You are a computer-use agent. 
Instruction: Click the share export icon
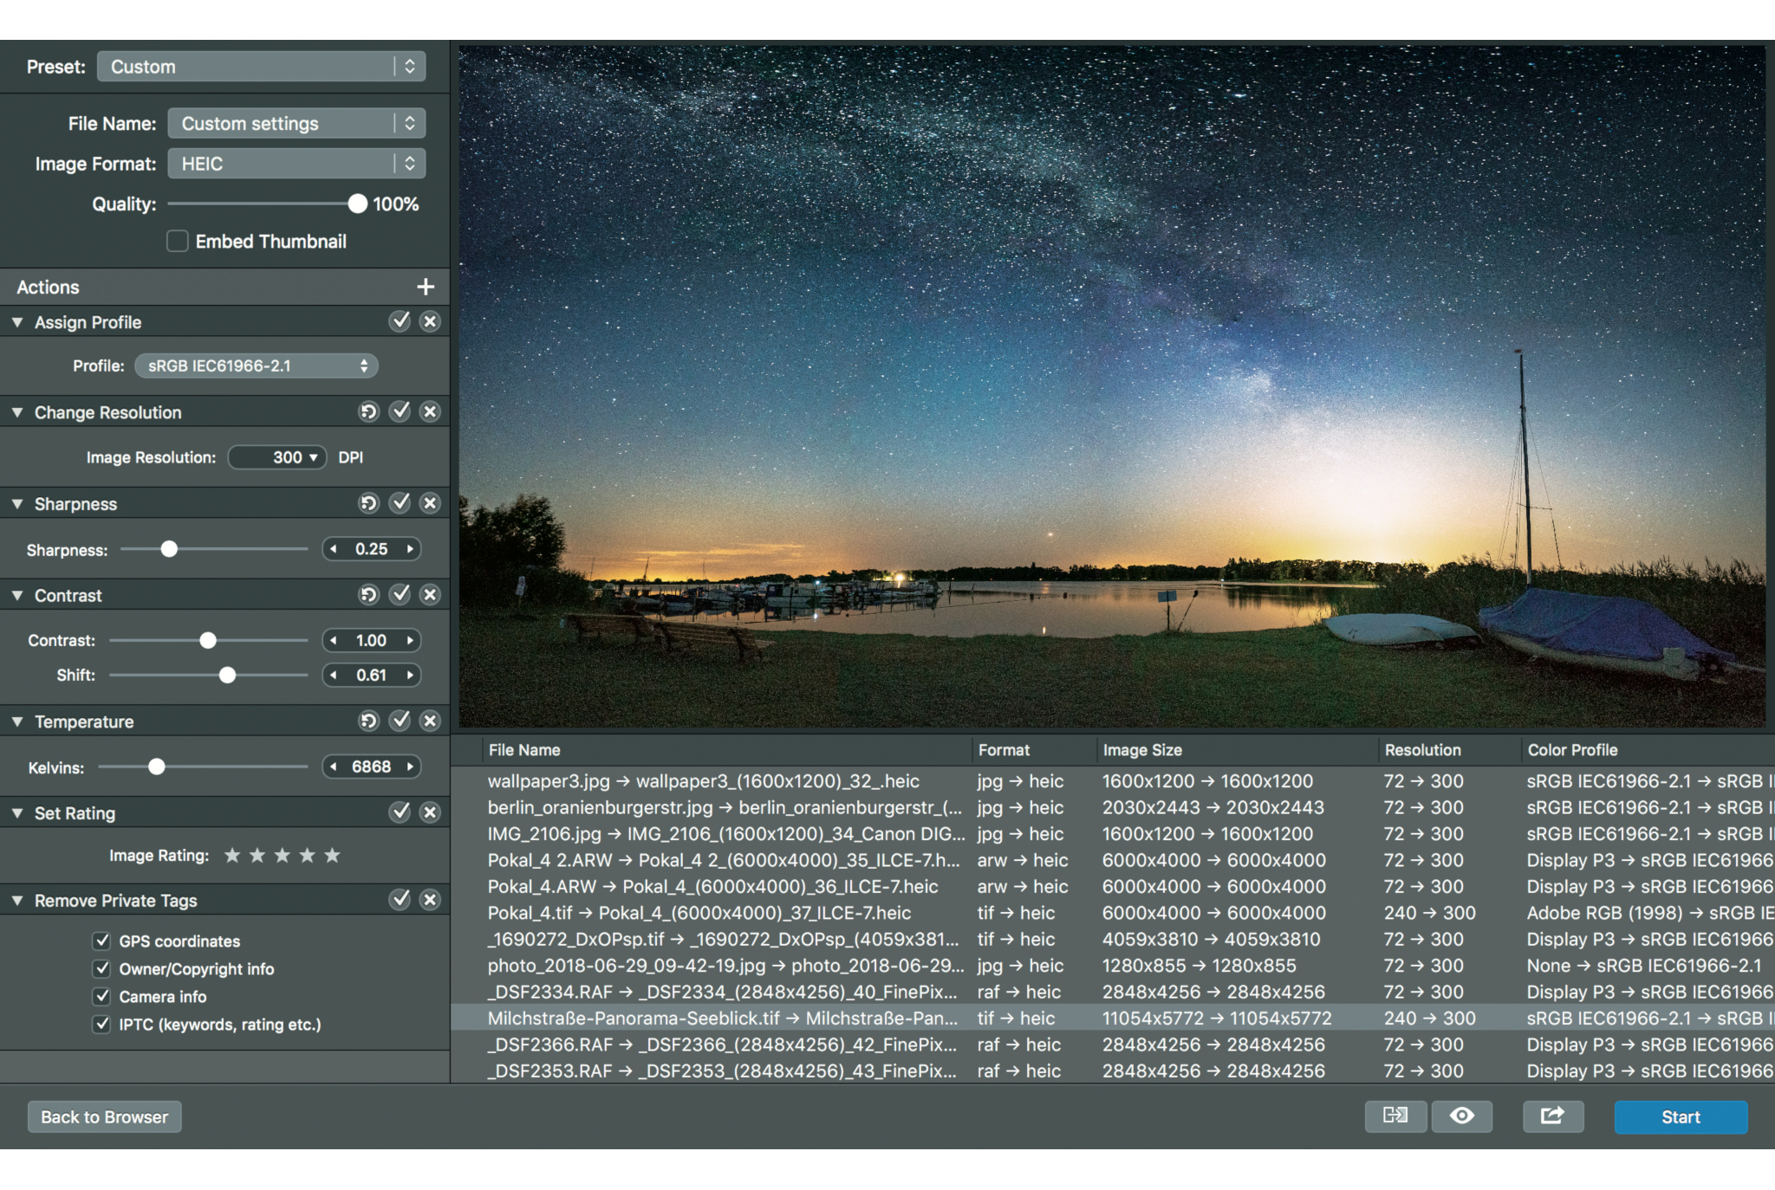1552,1116
